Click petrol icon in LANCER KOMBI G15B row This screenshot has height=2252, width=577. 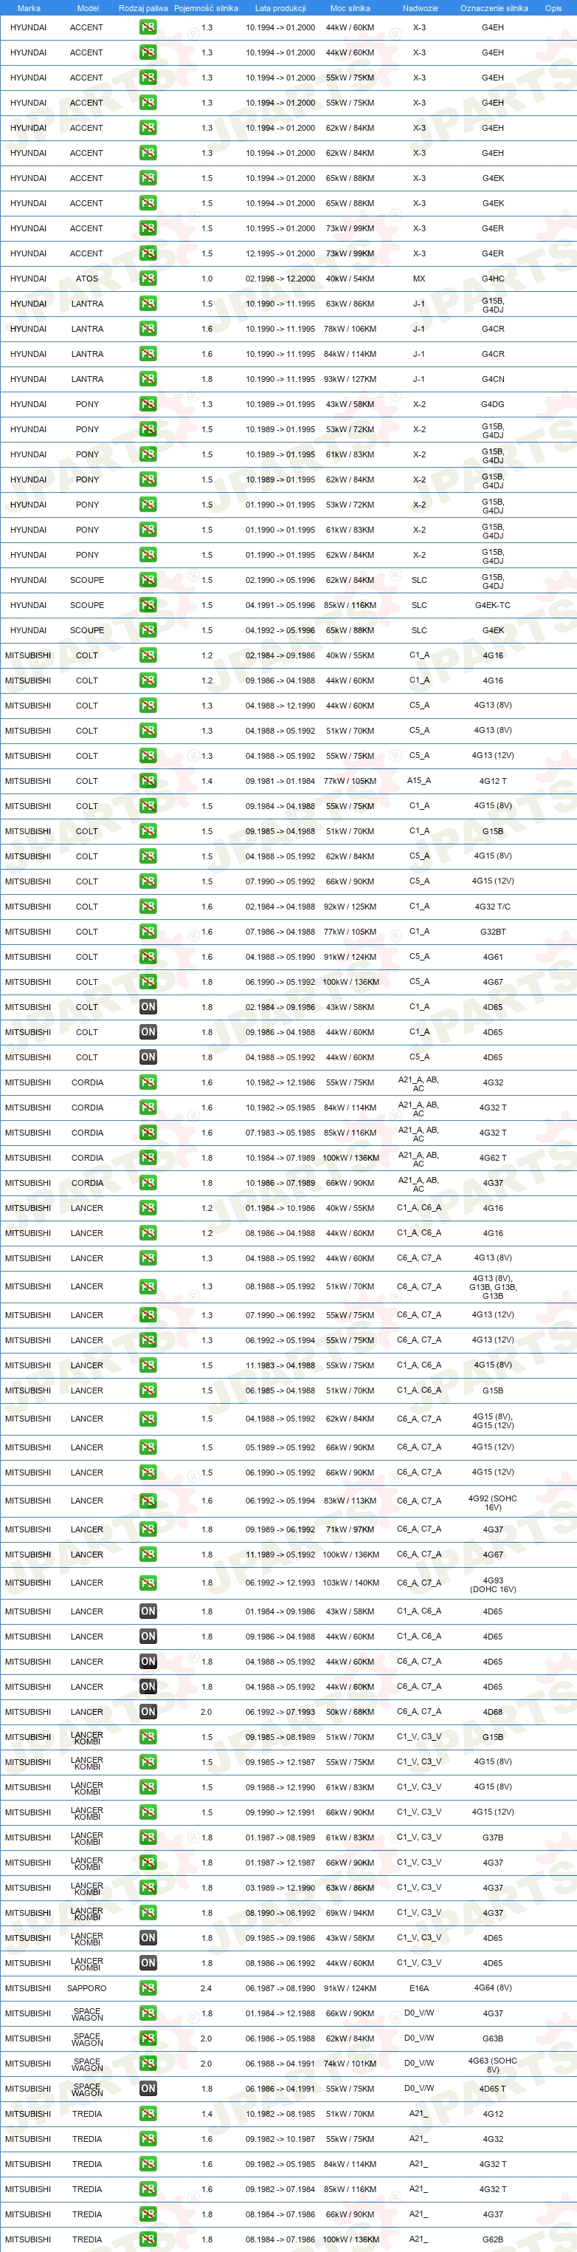pyautogui.click(x=148, y=1737)
